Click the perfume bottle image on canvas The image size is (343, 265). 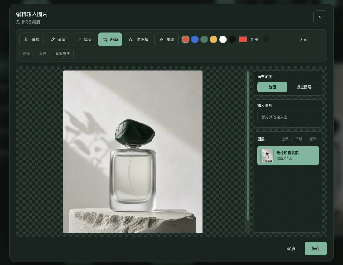click(x=133, y=152)
